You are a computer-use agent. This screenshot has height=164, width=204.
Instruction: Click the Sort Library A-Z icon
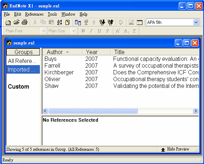(x=59, y=22)
